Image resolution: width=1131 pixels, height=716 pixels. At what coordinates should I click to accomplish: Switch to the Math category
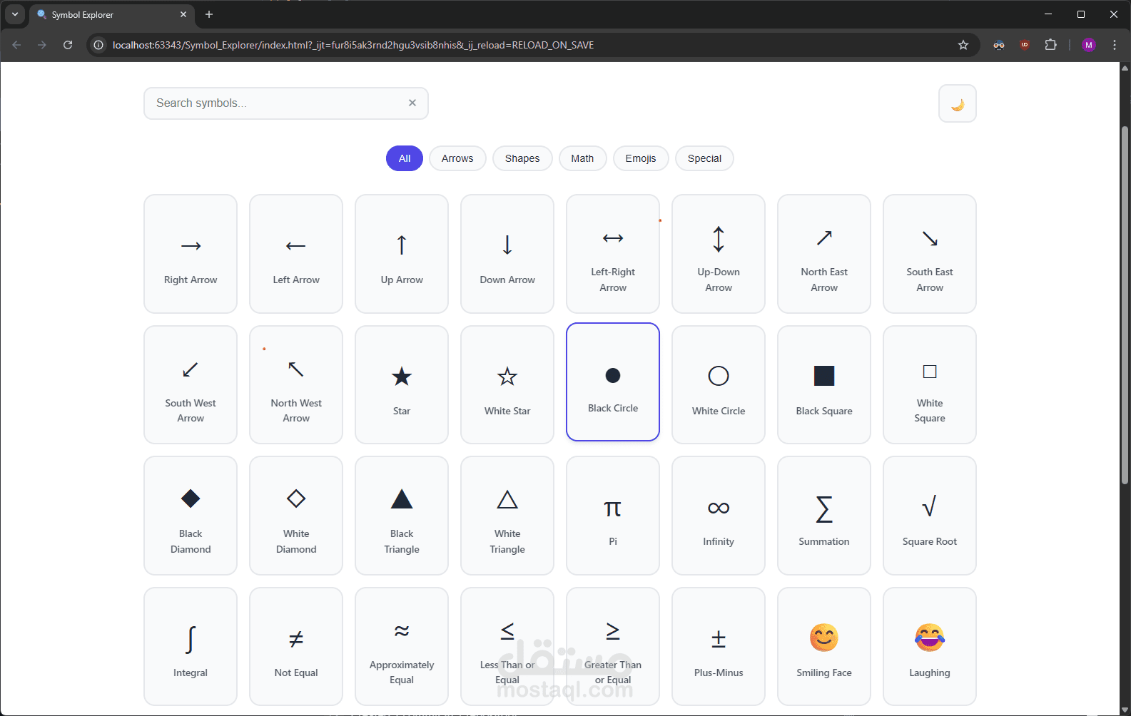pyautogui.click(x=582, y=158)
